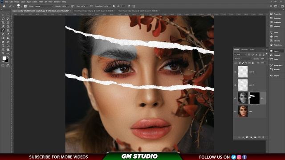Swap foreground and background colors arrow
This screenshot has width=285, height=160.
click(x=8, y=57)
